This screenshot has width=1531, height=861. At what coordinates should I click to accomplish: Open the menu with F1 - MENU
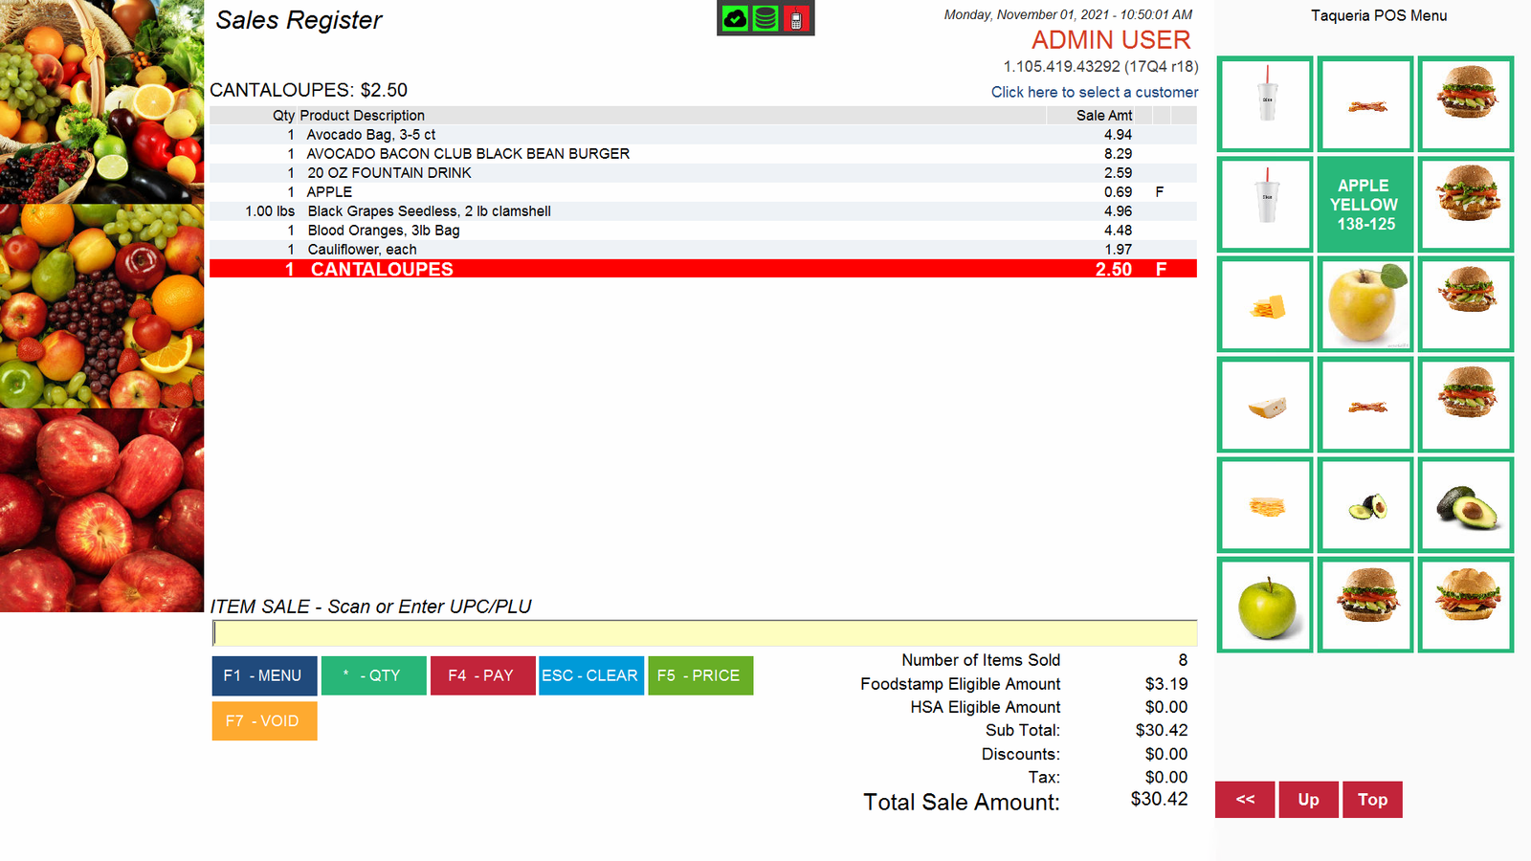coord(264,675)
